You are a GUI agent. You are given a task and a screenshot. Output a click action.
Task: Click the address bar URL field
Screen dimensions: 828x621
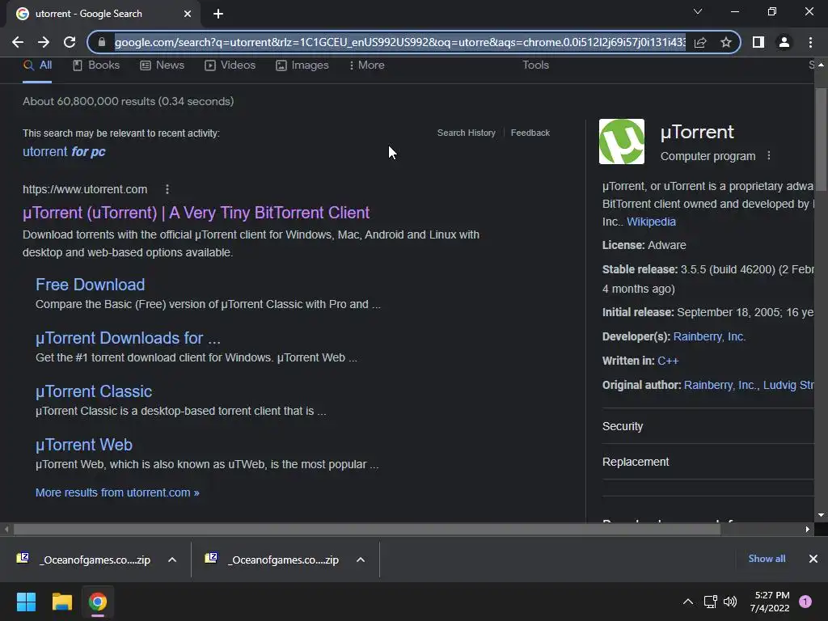click(399, 42)
